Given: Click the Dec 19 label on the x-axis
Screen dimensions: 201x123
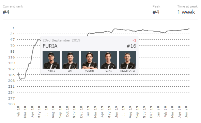Looking at the screenshot, I should pos(151,112).
